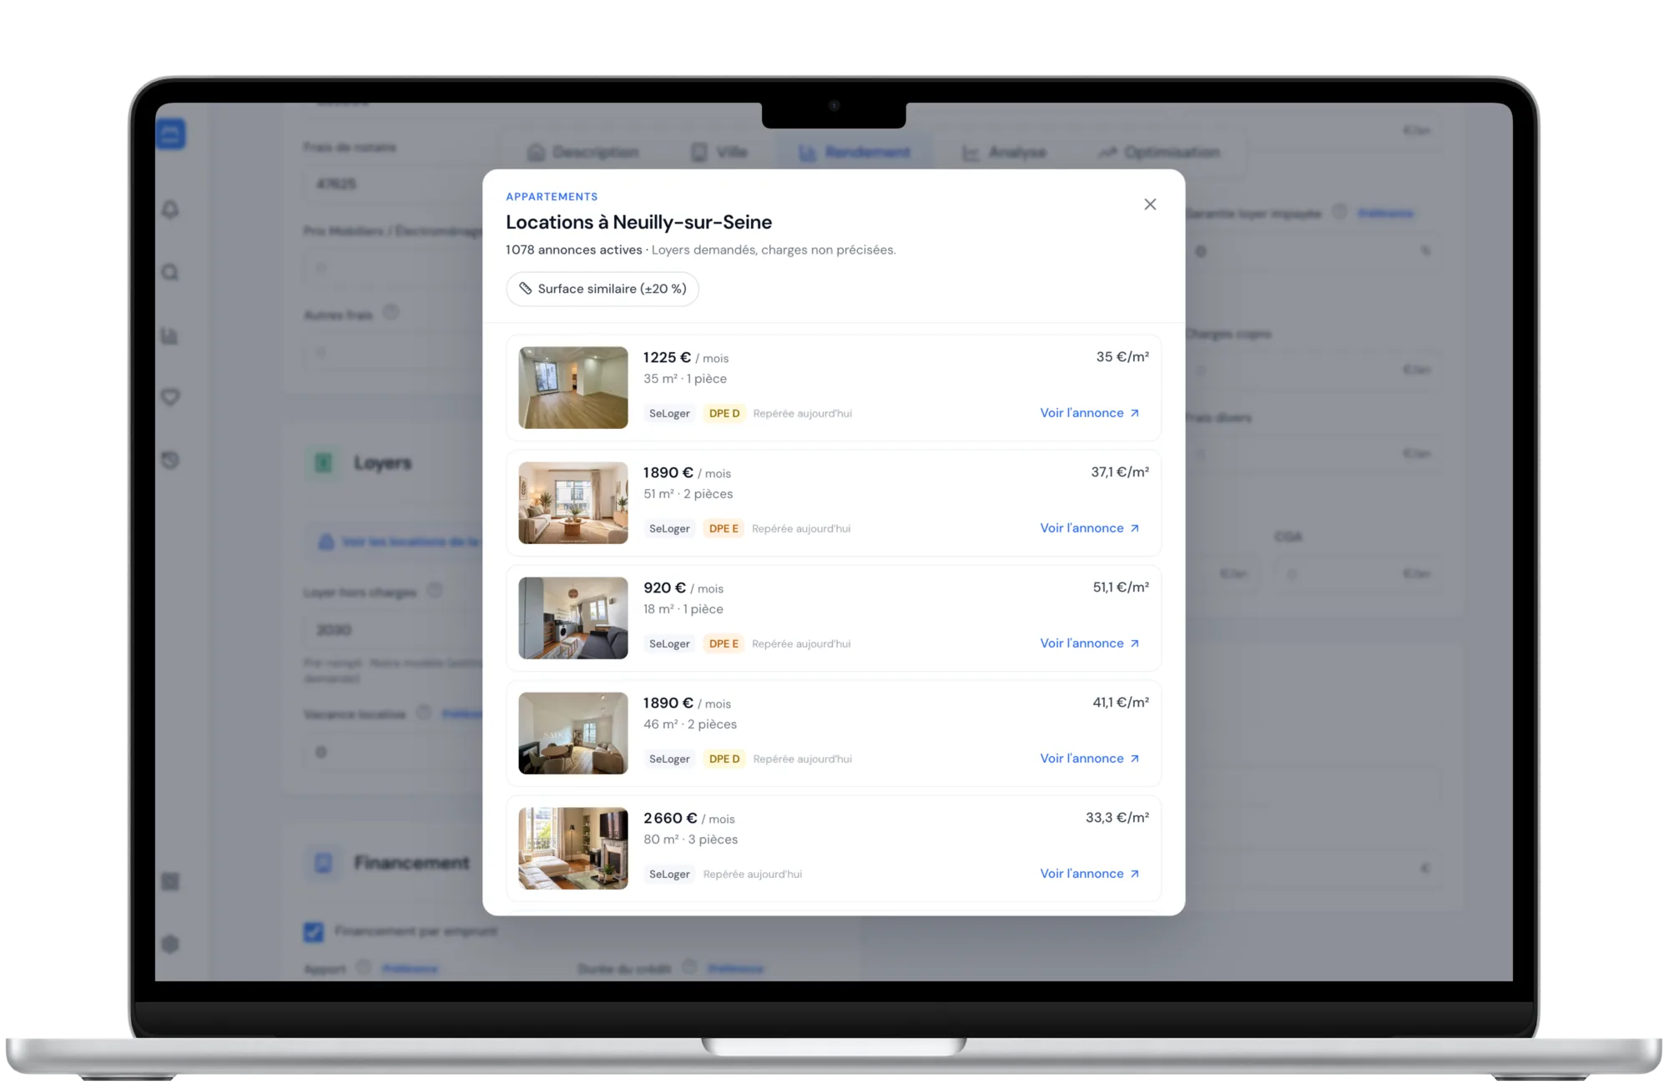Click the green Loyers section icon
The image size is (1669, 1084).
coord(323,463)
